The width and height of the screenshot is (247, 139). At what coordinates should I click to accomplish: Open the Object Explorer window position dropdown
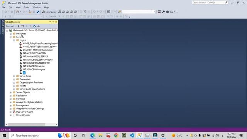50,22
